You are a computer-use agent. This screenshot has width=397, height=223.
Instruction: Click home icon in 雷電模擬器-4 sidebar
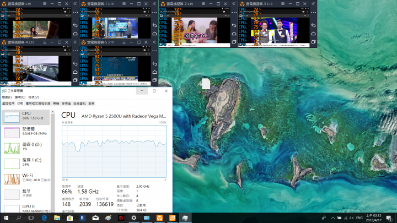(75, 72)
